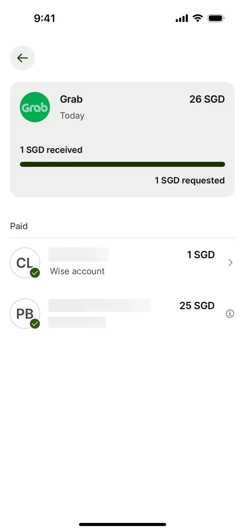This screenshot has width=245, height=531.
Task: Tap the PB avatar circle
Action: tap(25, 313)
